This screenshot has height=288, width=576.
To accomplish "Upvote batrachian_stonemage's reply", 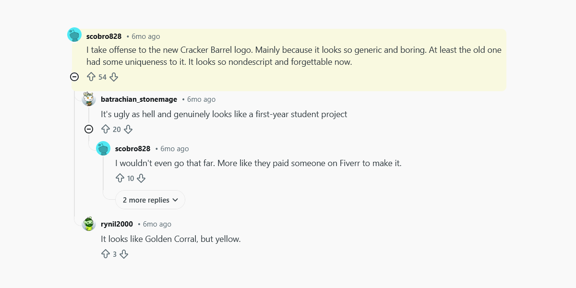I will [x=106, y=129].
